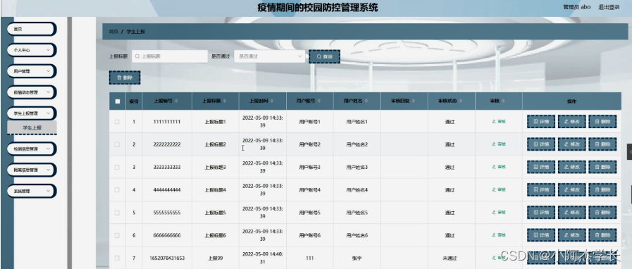Click green 审核 link for 上报标题5

(499, 212)
